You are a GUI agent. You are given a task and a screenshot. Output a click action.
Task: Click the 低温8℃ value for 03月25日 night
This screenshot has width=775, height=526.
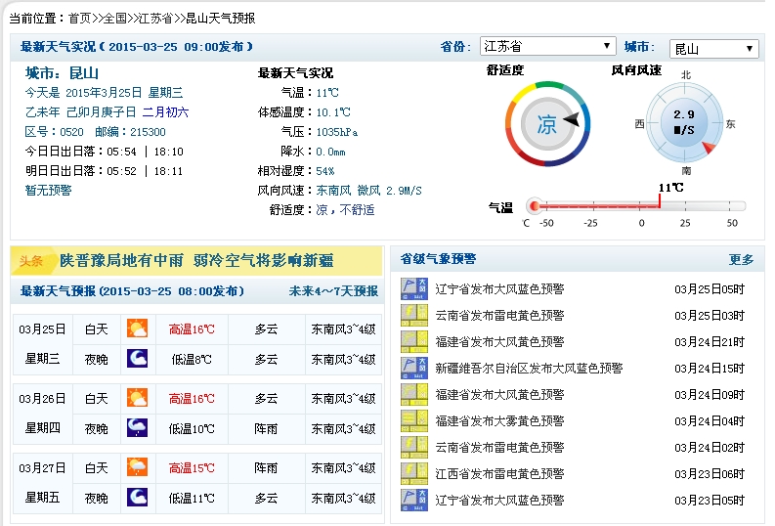tap(192, 360)
